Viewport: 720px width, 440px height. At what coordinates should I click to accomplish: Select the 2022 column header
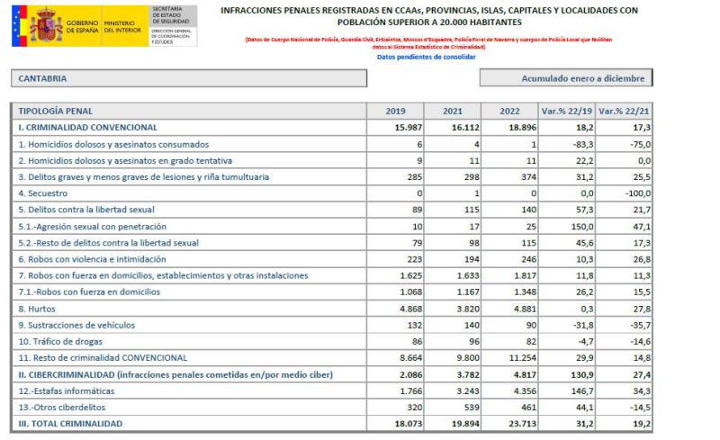(509, 112)
